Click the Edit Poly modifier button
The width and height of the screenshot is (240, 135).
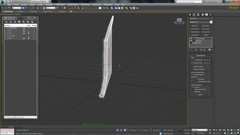[195, 26]
